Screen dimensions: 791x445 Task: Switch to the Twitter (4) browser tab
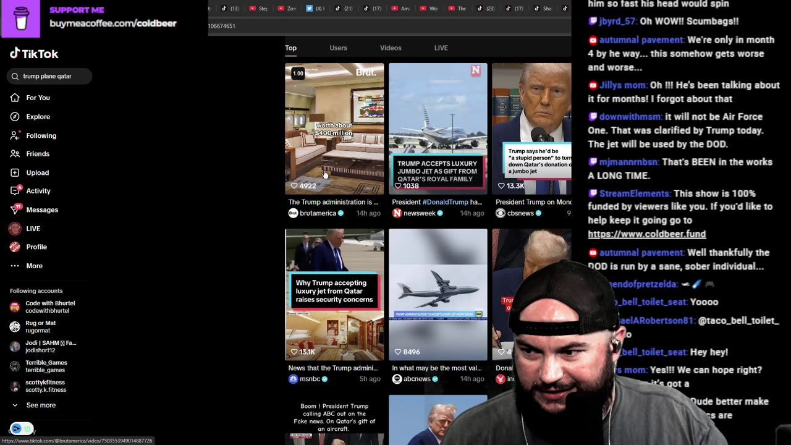pyautogui.click(x=315, y=9)
